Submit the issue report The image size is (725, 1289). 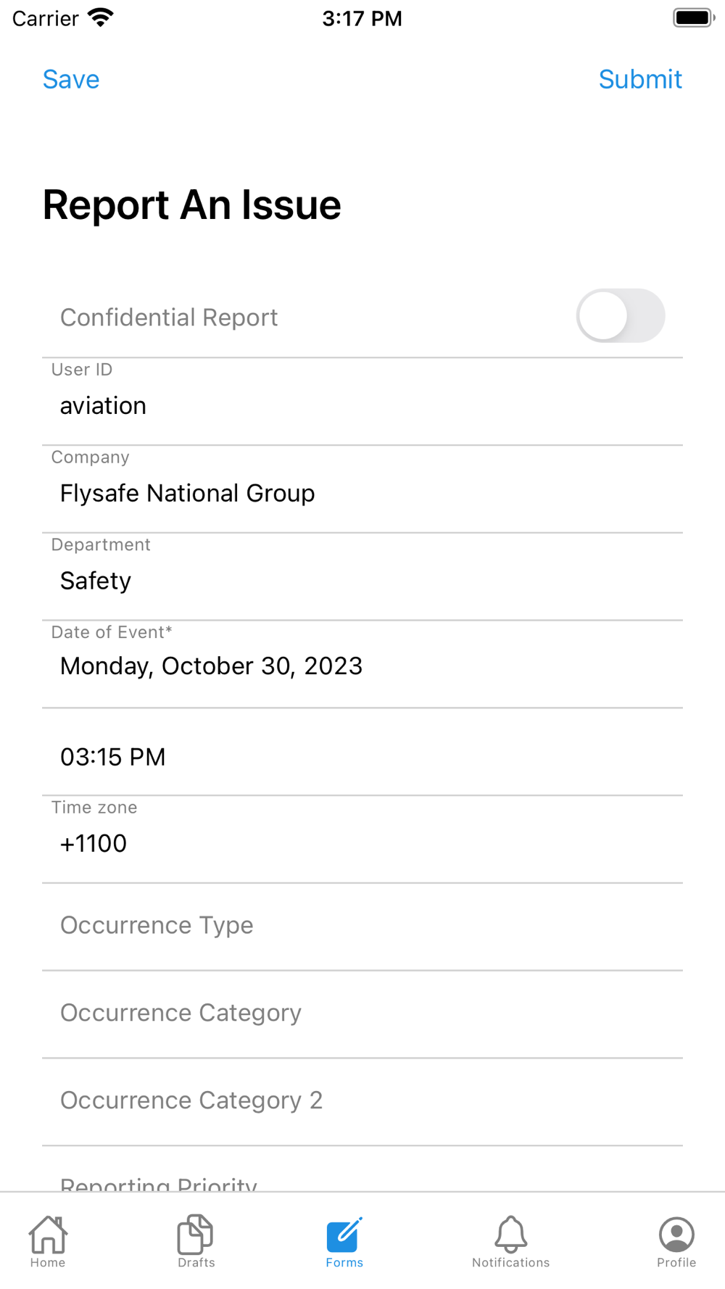[640, 79]
